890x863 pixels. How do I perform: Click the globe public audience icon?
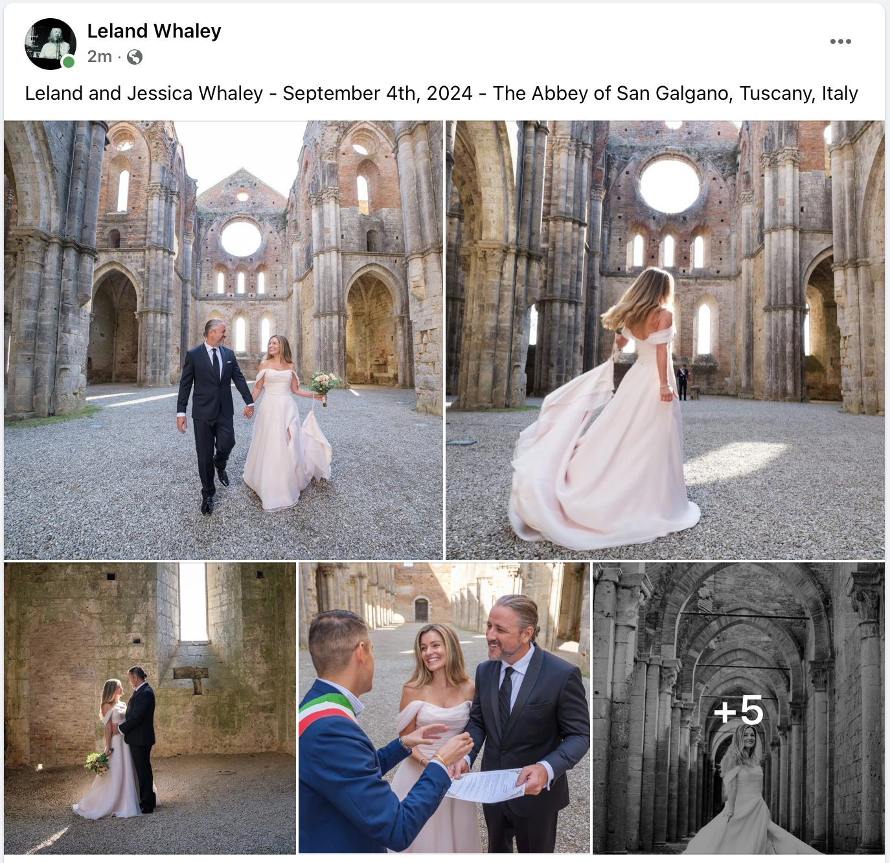(135, 58)
